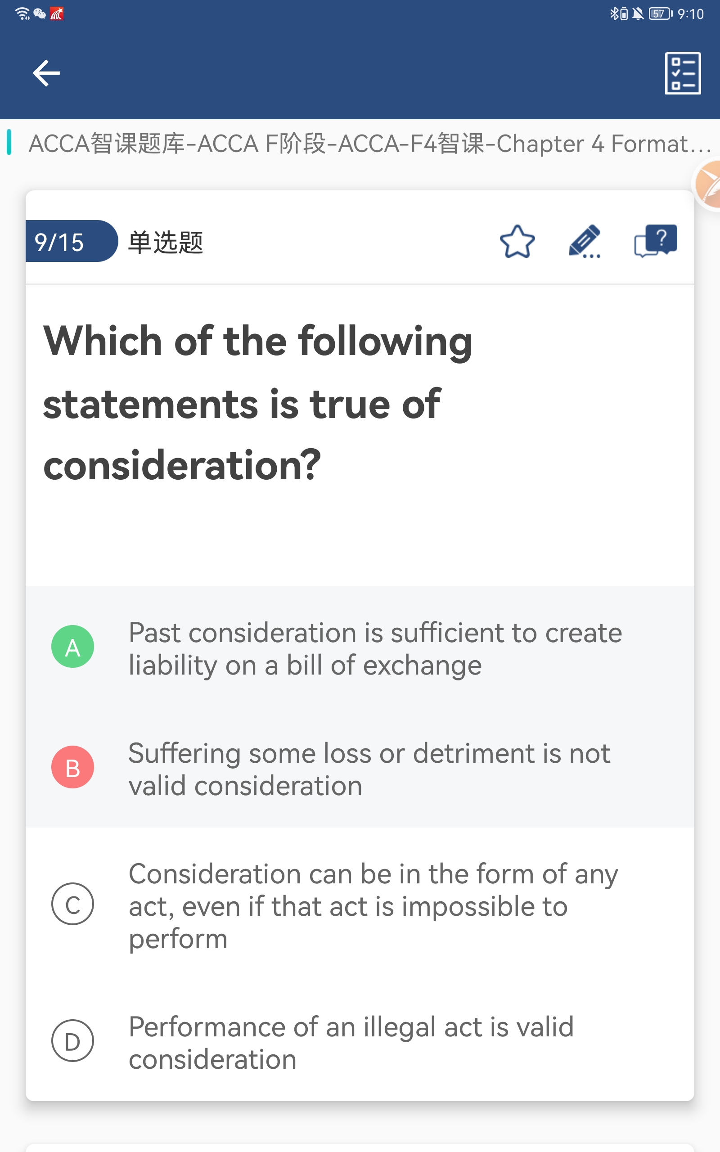Favorite this question with the star icon
This screenshot has height=1152, width=720.
pyautogui.click(x=517, y=241)
